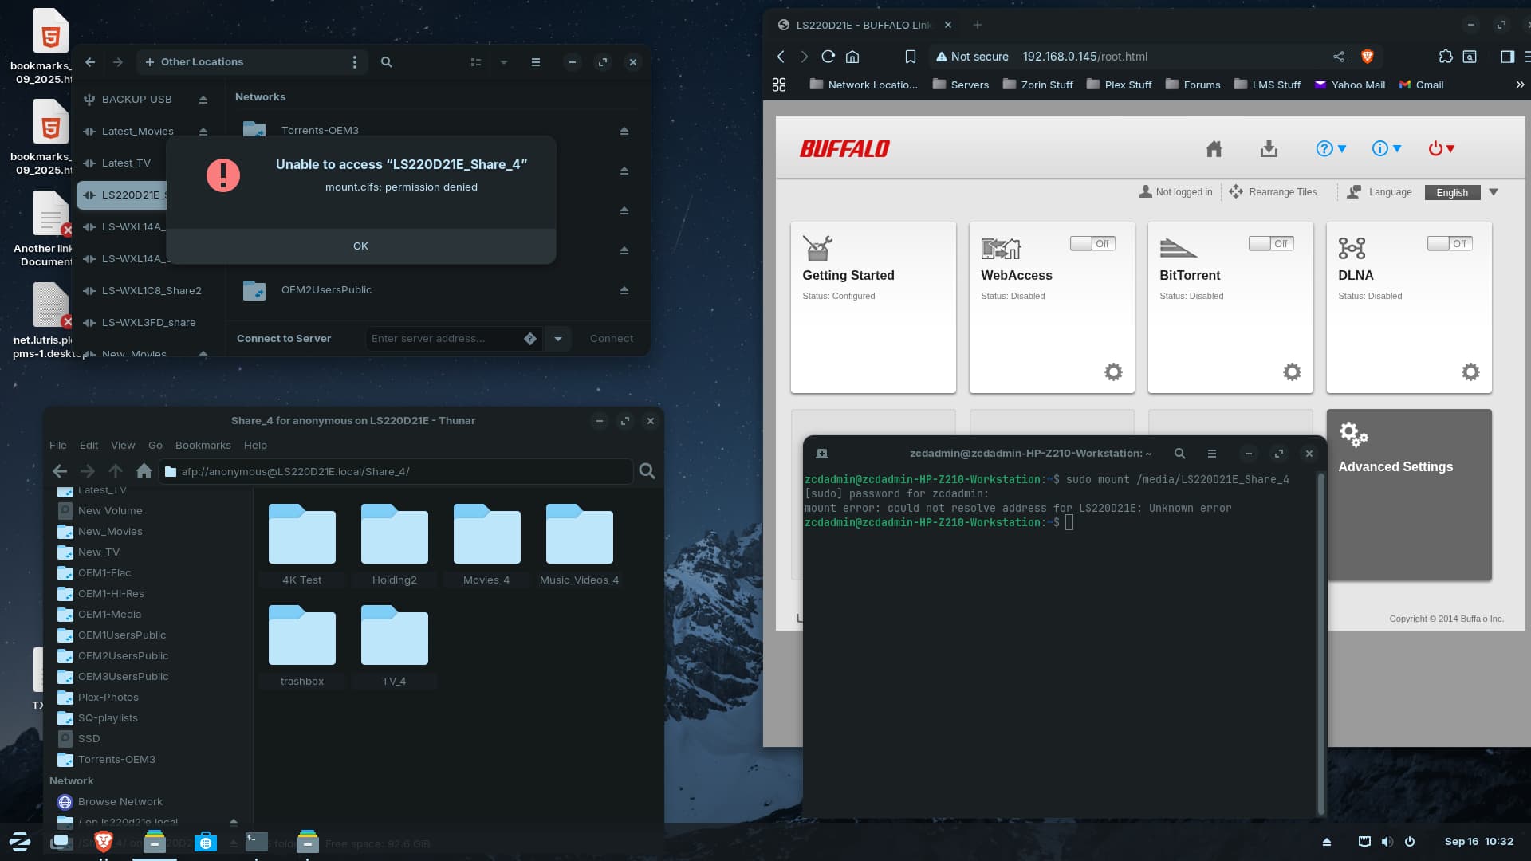Turn on the DLNA switch
This screenshot has width=1531, height=861.
(1450, 243)
